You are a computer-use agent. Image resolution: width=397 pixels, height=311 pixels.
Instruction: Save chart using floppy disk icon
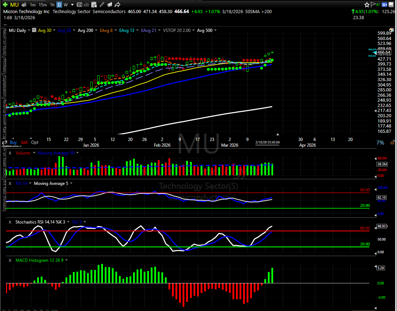(391, 5)
